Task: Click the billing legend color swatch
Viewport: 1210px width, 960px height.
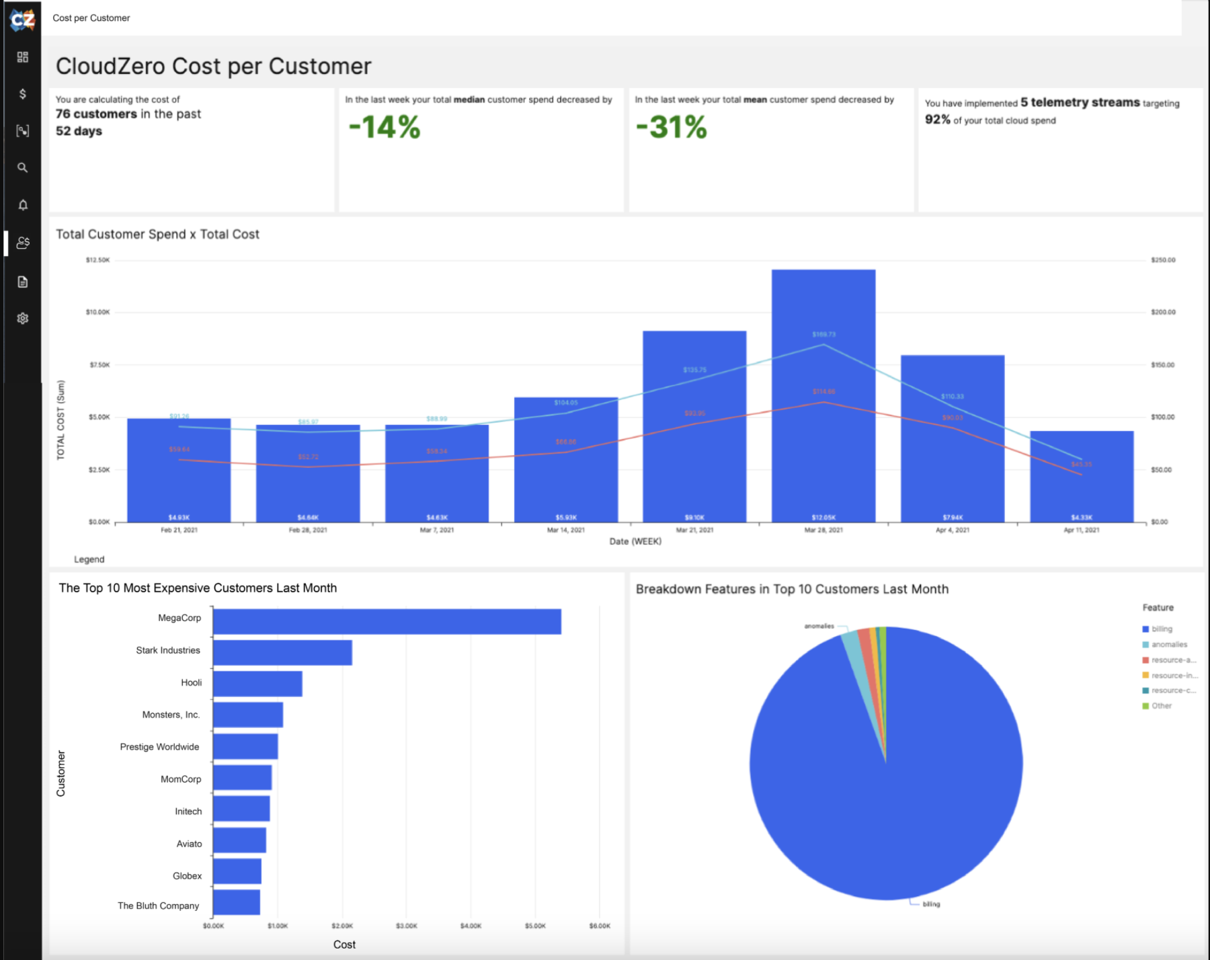Action: [x=1145, y=629]
